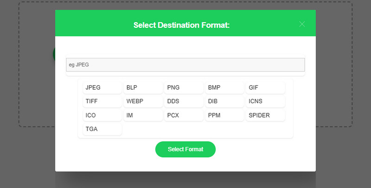
Task: Select the ICNS format option
Action: [265, 101]
